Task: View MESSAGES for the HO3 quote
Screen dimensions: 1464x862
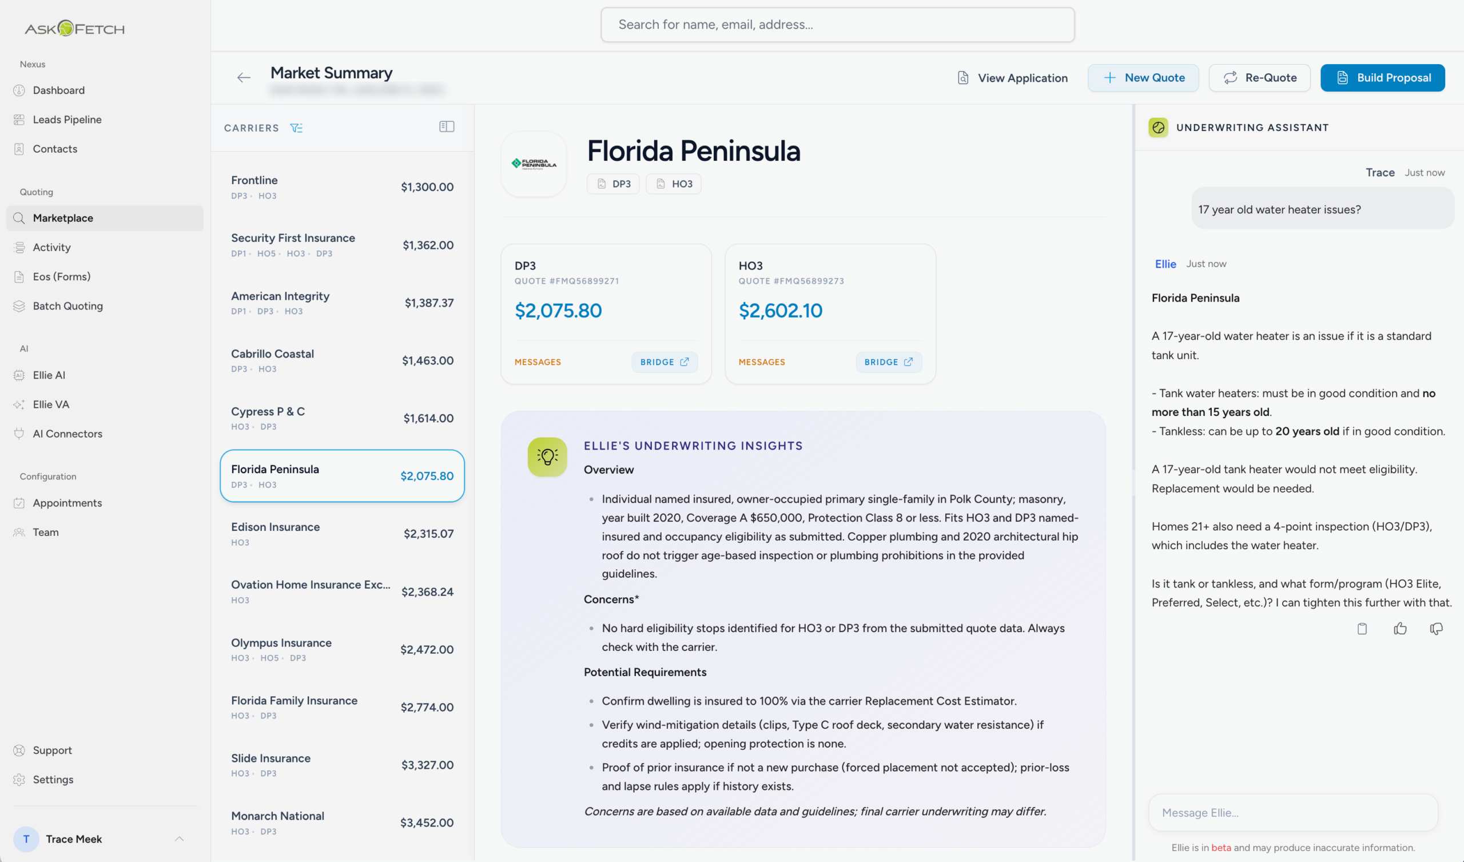Action: (x=762, y=362)
